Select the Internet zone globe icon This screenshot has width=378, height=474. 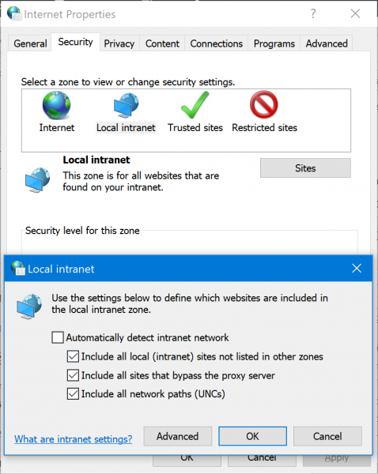click(x=57, y=105)
